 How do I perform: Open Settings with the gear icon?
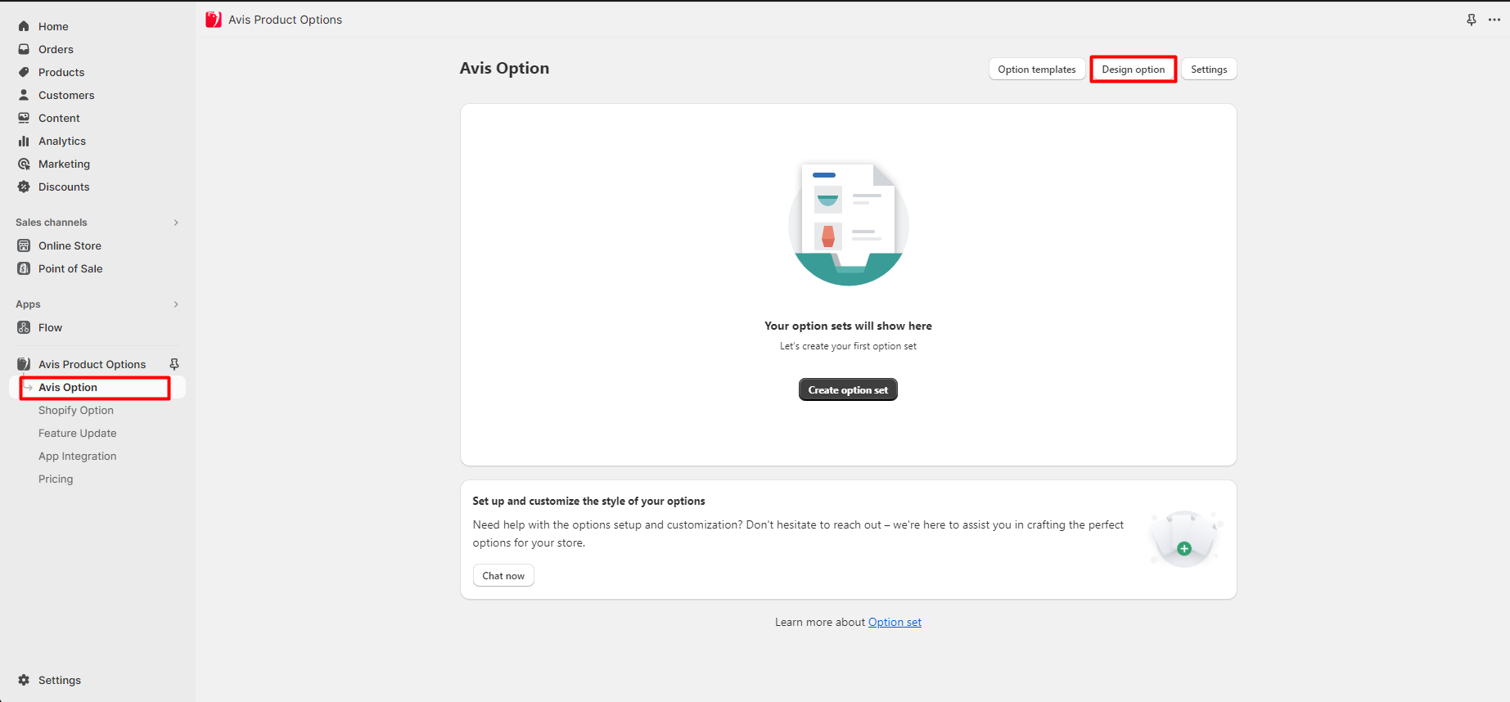(x=24, y=680)
